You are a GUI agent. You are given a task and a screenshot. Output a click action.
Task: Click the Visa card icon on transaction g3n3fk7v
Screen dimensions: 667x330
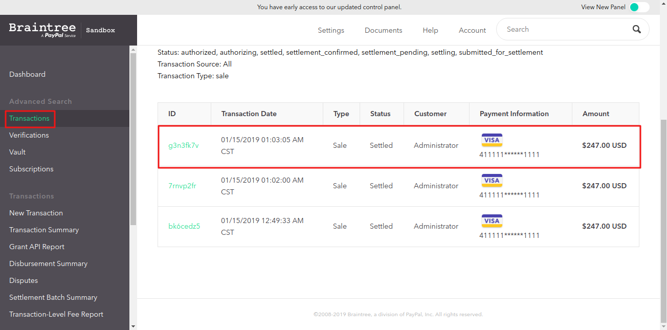(492, 140)
